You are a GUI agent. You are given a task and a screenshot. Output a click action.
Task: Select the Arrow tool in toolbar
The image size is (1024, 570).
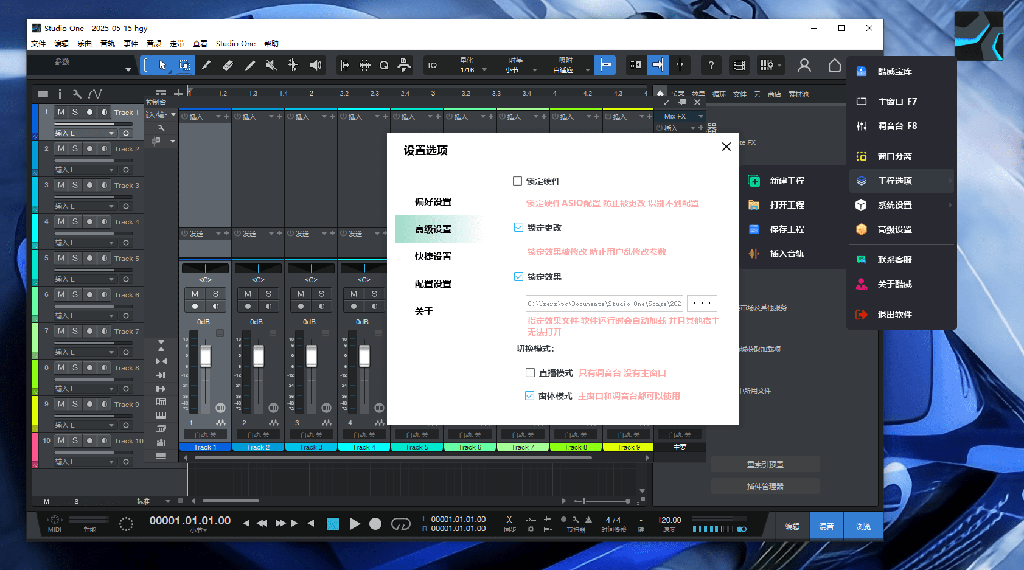coord(162,65)
